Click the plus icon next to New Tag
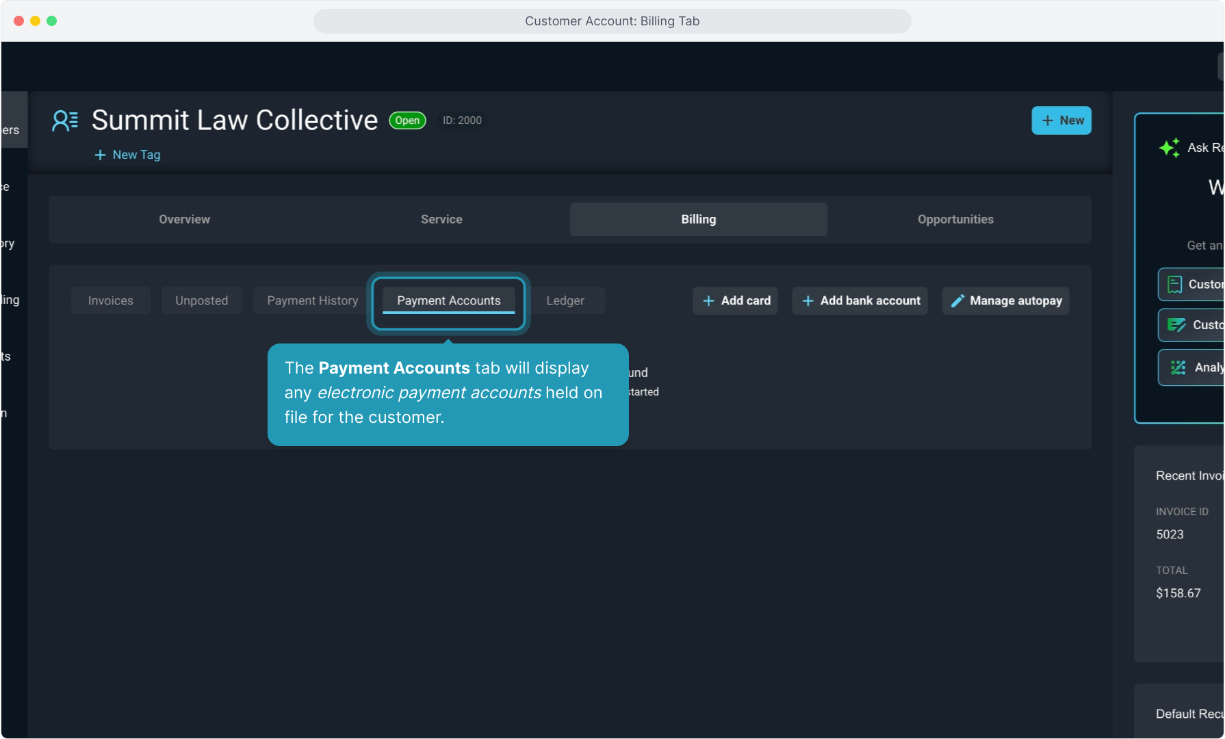This screenshot has height=739, width=1225. click(x=100, y=155)
